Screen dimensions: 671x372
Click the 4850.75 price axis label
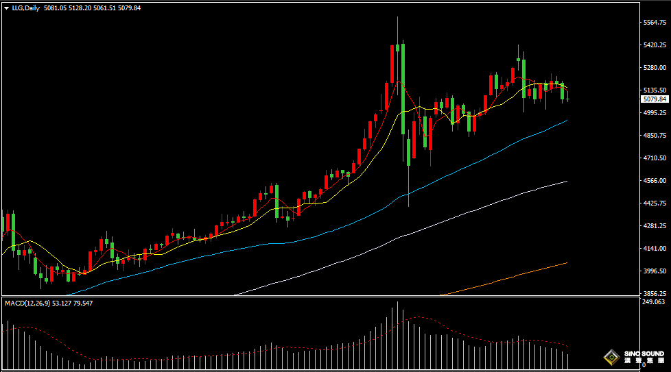(x=655, y=136)
